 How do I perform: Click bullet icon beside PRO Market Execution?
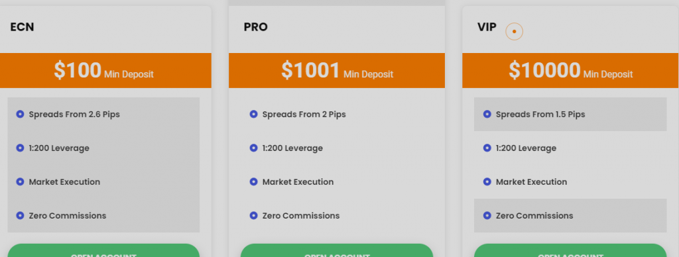click(254, 181)
